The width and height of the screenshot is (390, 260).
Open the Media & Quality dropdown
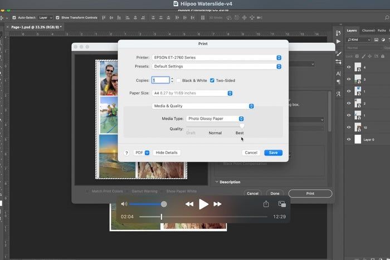pos(203,106)
